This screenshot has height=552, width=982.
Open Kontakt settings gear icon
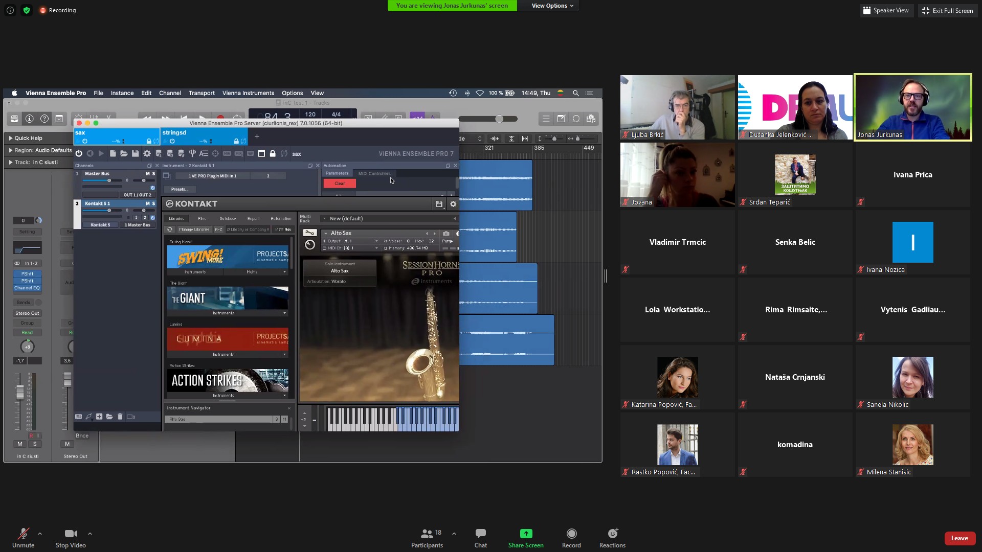coord(453,204)
